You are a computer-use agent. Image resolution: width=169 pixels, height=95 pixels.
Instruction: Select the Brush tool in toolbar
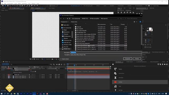click(x=27, y=6)
